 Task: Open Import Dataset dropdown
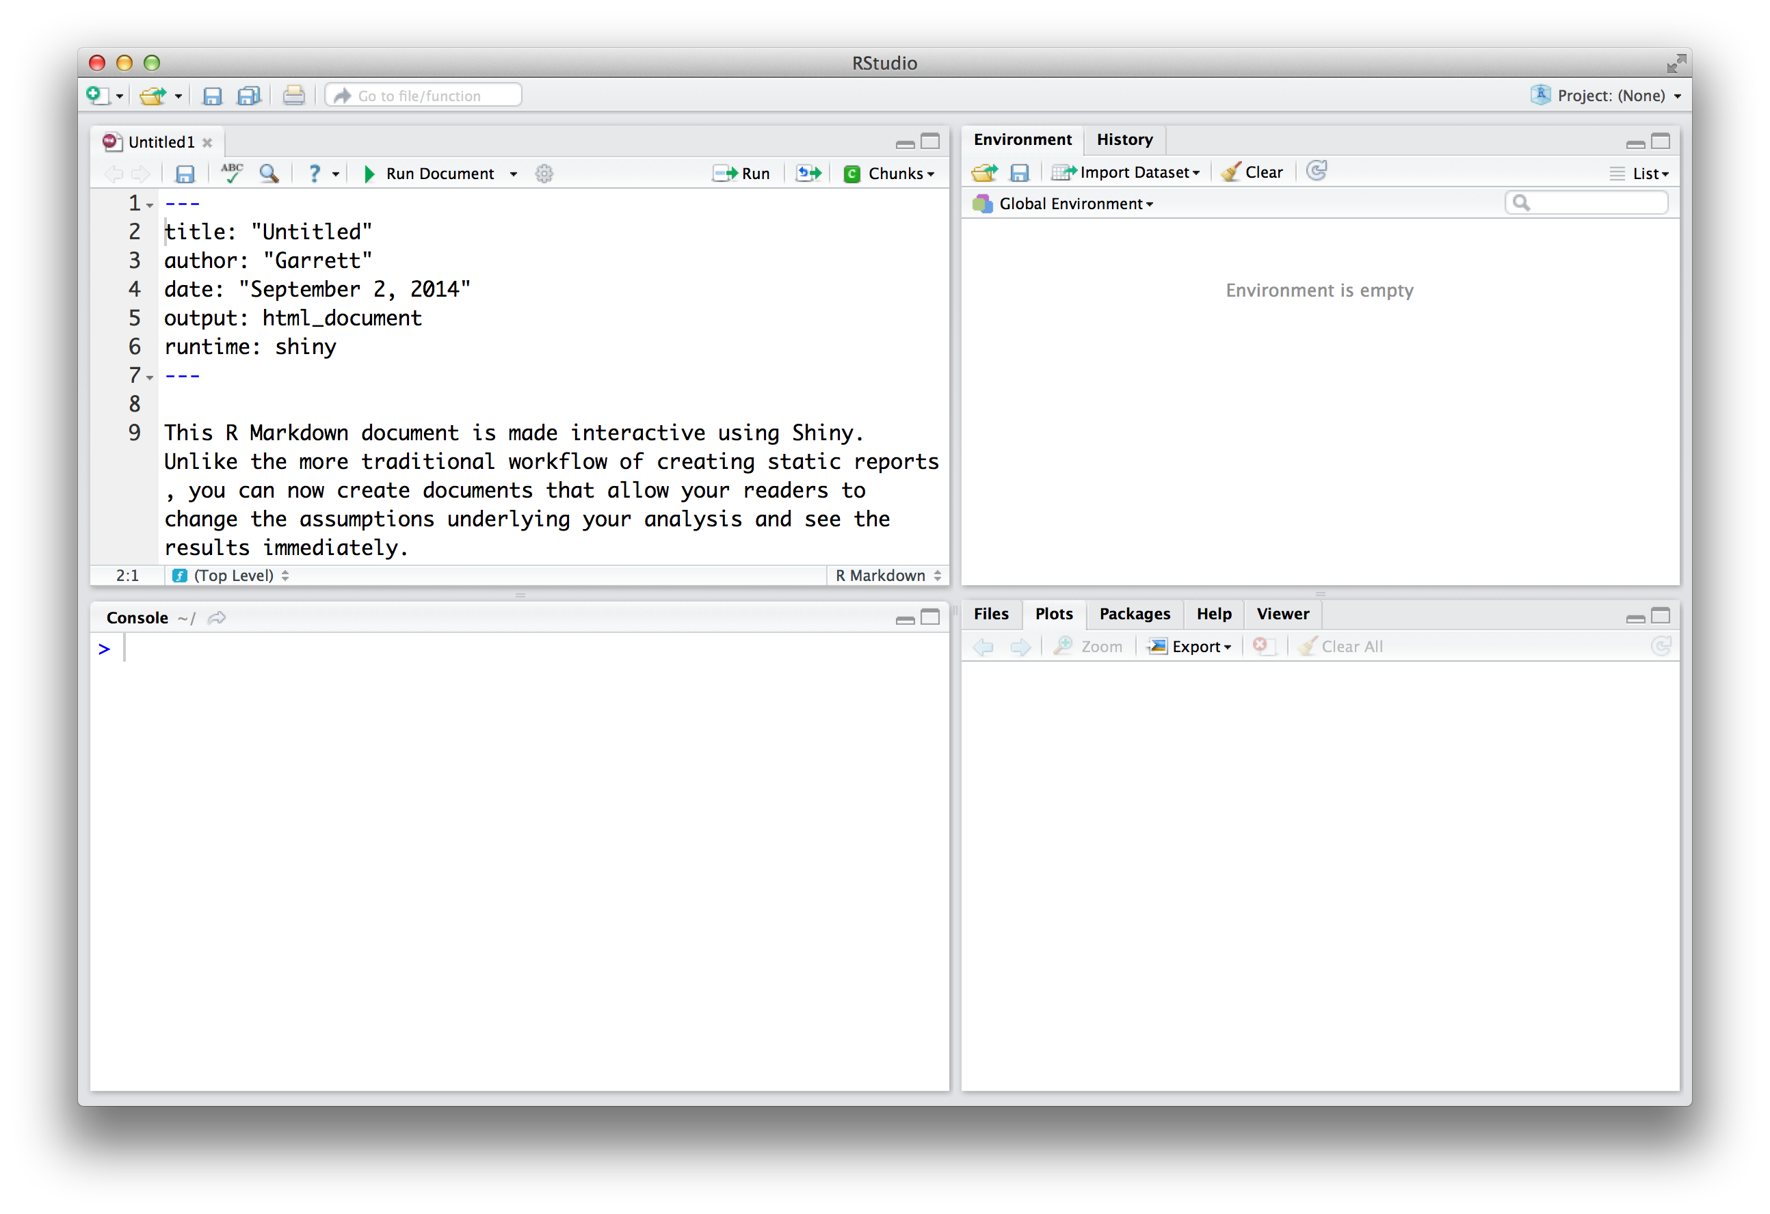pyautogui.click(x=1126, y=173)
